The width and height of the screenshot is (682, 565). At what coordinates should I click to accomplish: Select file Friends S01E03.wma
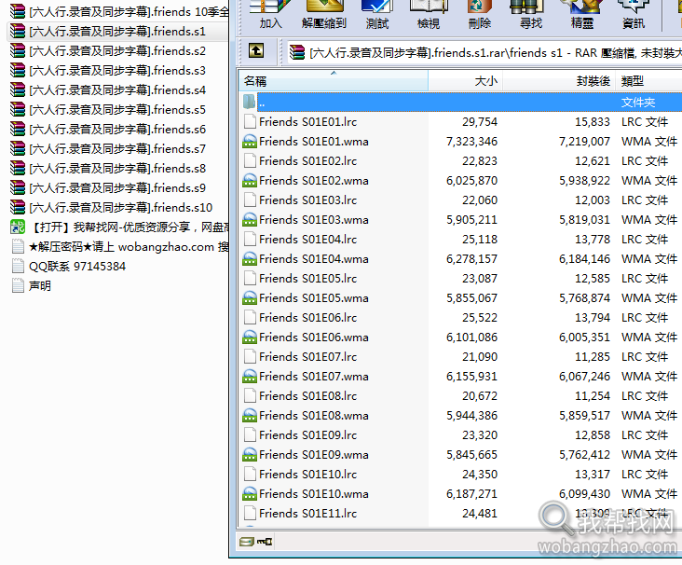pyautogui.click(x=314, y=220)
